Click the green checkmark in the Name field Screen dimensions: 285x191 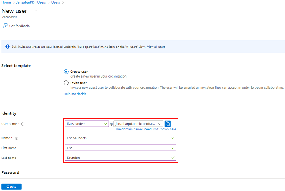(x=173, y=138)
